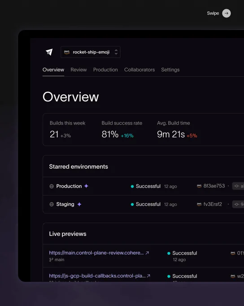Click the 9m 21s average build time
The height and width of the screenshot is (306, 244).
pos(171,134)
